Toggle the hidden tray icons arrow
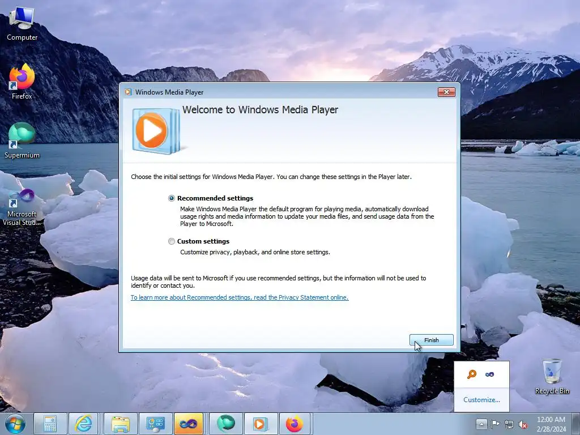The height and width of the screenshot is (435, 580). (481, 424)
